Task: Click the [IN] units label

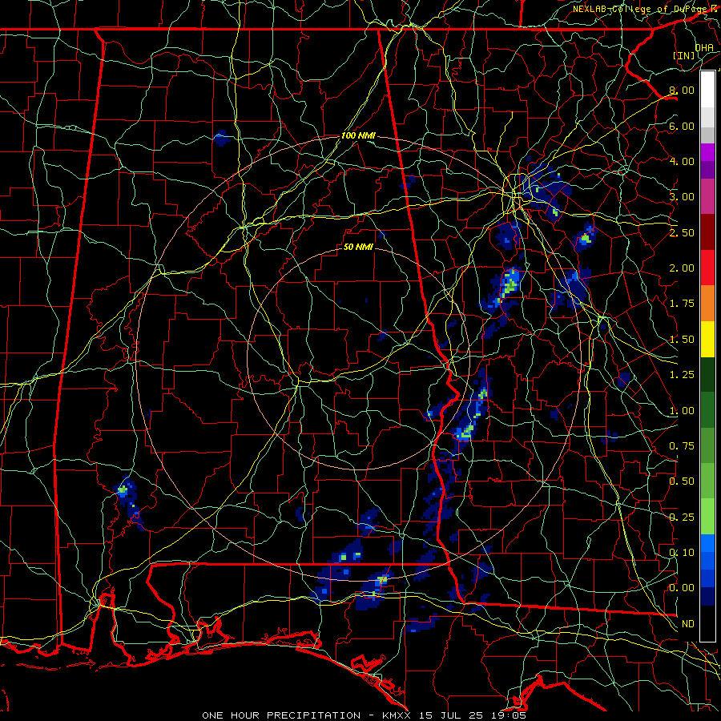Action: [684, 55]
